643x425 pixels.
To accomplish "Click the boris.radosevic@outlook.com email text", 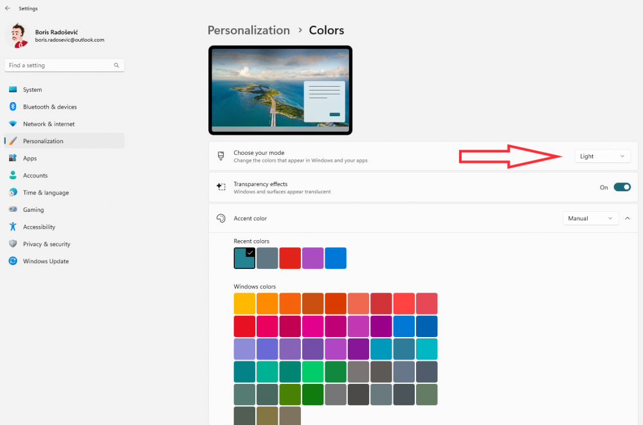I will (x=69, y=40).
